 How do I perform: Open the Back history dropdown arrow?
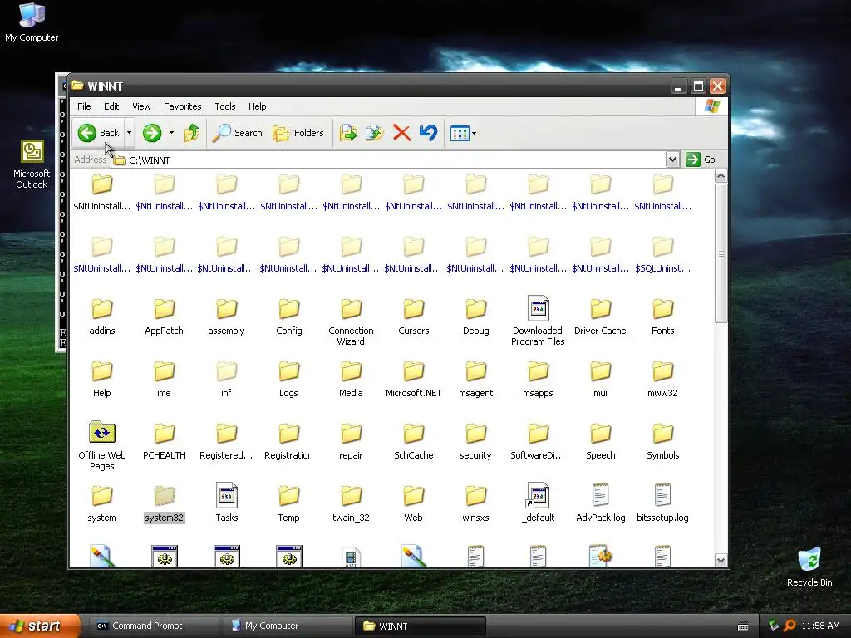pyautogui.click(x=129, y=133)
